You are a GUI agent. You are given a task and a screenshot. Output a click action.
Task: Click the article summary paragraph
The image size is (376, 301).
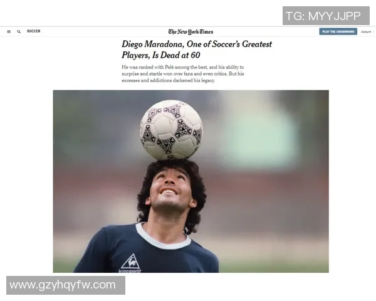(x=183, y=74)
